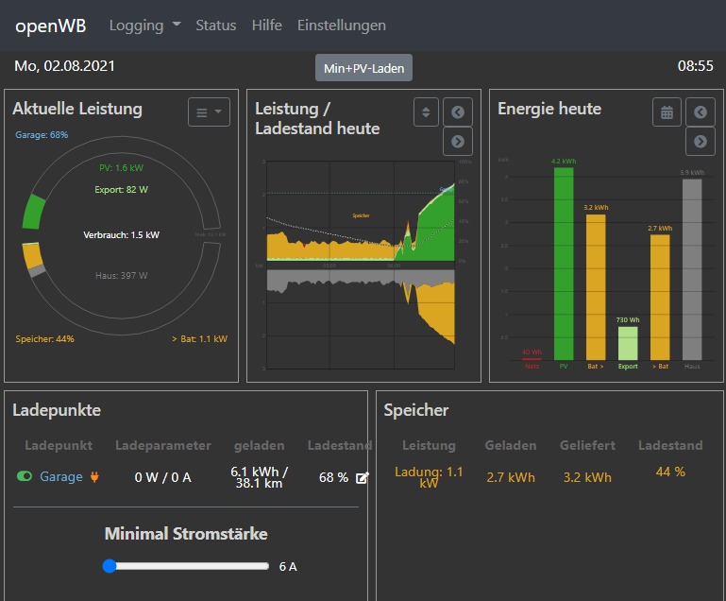This screenshot has height=601, width=726.
Task: Click the orange plug icon next to Garage
Action: (x=93, y=477)
